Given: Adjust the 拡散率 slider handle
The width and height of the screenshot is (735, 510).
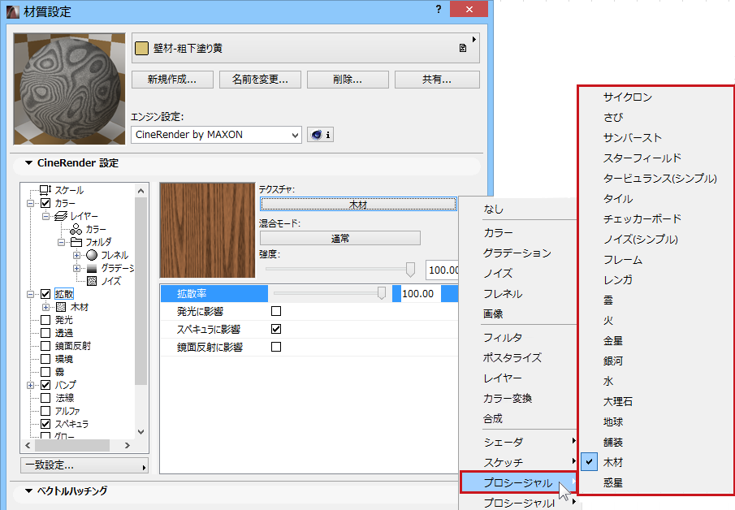Looking at the screenshot, I should coord(382,293).
